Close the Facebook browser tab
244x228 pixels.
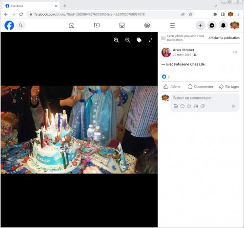pyautogui.click(x=56, y=6)
